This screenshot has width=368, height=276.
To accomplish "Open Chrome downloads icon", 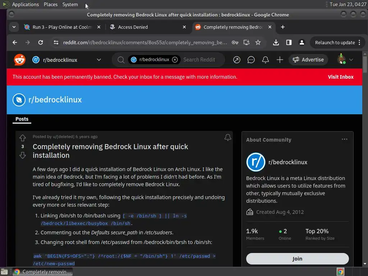I will tap(276, 42).
